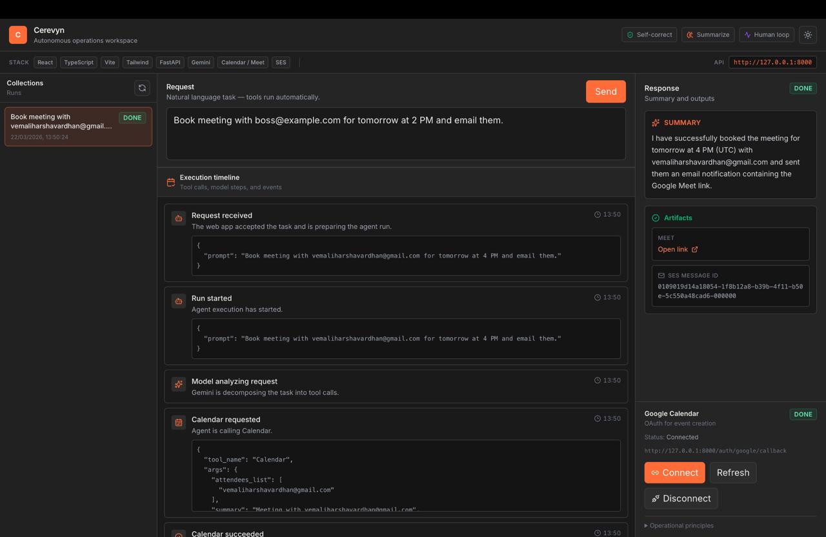
Task: Click the checkmark icon next to Artifacts
Action: click(656, 218)
